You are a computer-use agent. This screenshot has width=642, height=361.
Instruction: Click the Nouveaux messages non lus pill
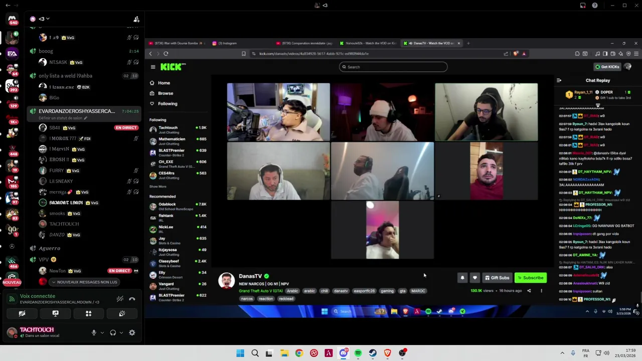pyautogui.click(x=84, y=282)
